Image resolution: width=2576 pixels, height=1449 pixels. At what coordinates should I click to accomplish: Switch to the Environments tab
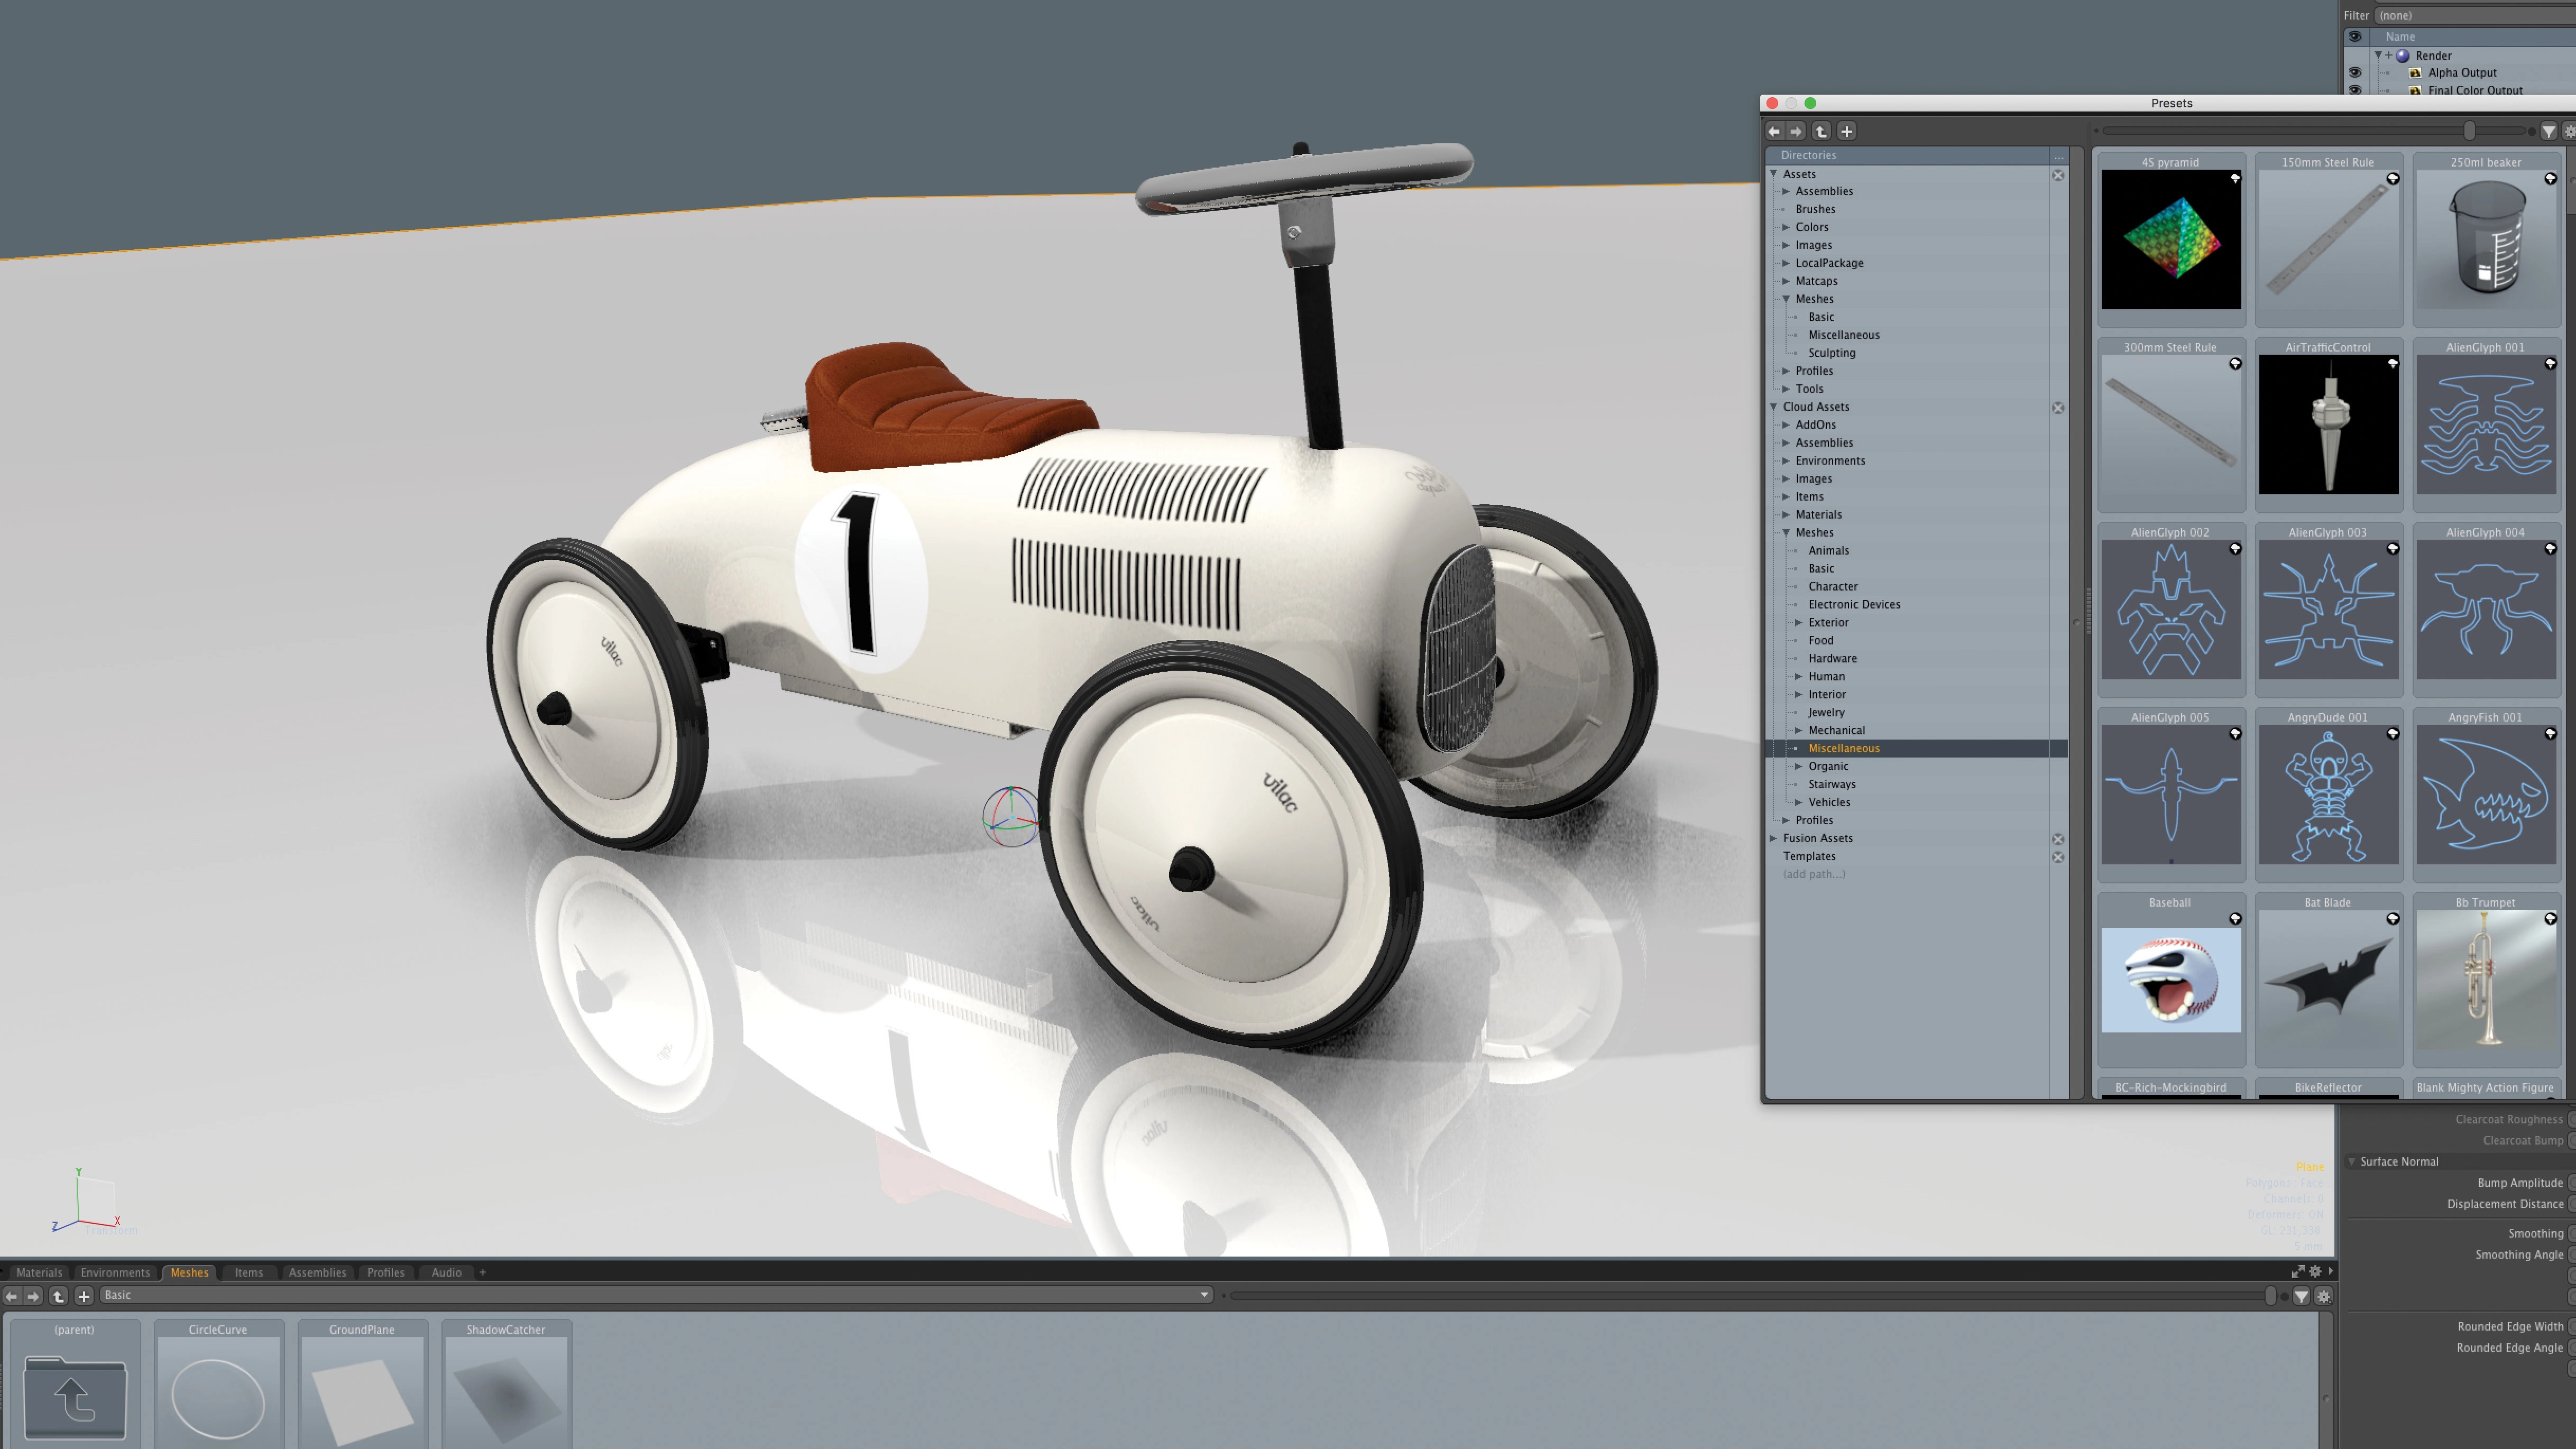[x=115, y=1272]
